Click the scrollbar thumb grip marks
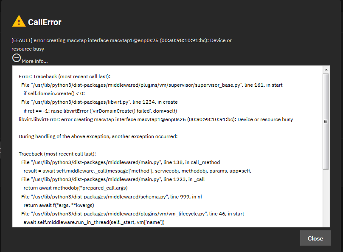Viewport: 343px width, 252px height. coord(326,121)
